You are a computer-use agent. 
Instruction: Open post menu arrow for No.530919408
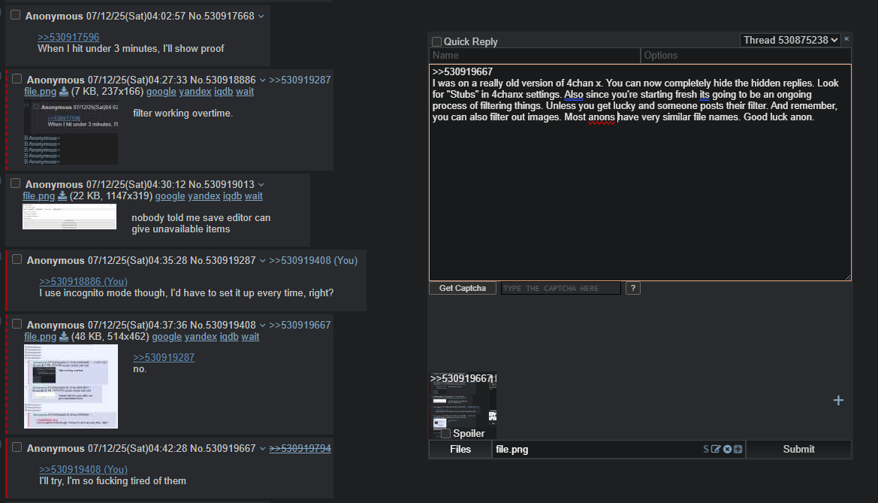262,326
